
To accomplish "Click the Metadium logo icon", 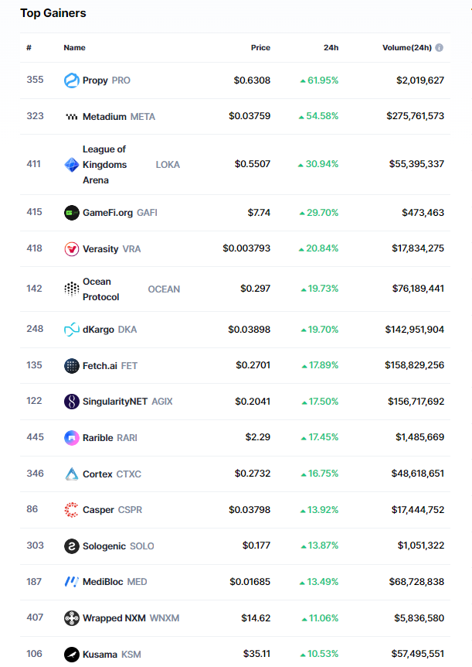I will 71,117.
